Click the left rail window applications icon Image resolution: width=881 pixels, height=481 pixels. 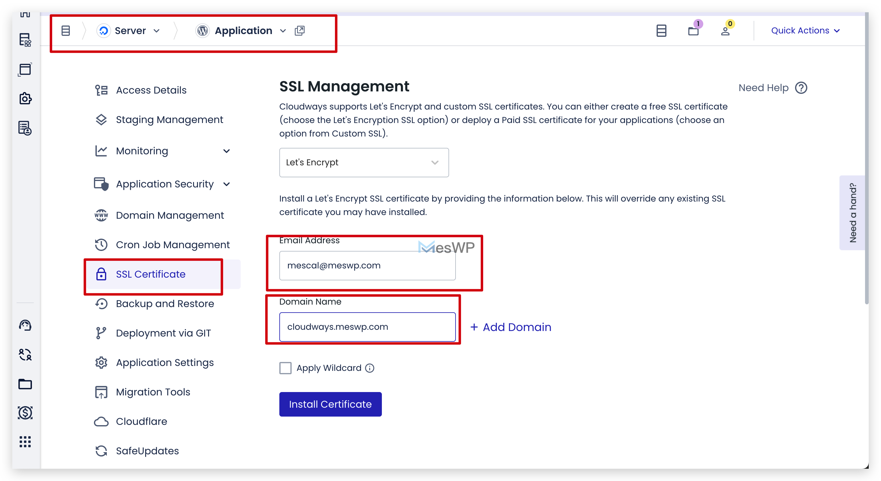pos(25,69)
